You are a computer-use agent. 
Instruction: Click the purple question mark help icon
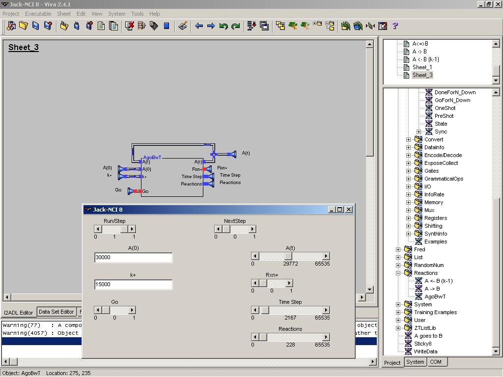pos(395,26)
